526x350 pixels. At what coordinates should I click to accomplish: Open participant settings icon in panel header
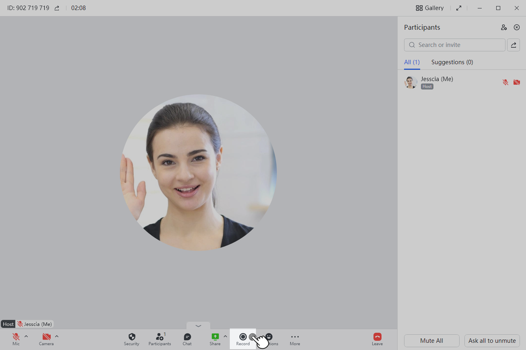click(504, 27)
